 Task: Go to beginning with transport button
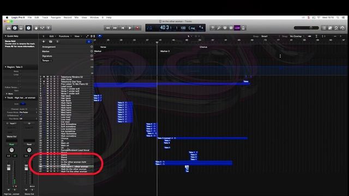(x=122, y=28)
